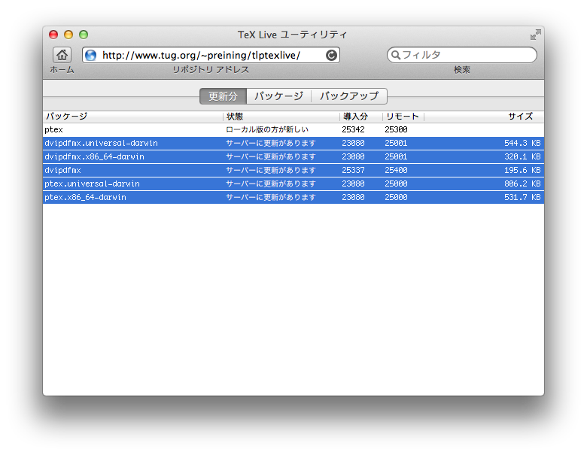Click installed version 25342 for ptex
Screen dimensions: 587x455
[x=353, y=129]
